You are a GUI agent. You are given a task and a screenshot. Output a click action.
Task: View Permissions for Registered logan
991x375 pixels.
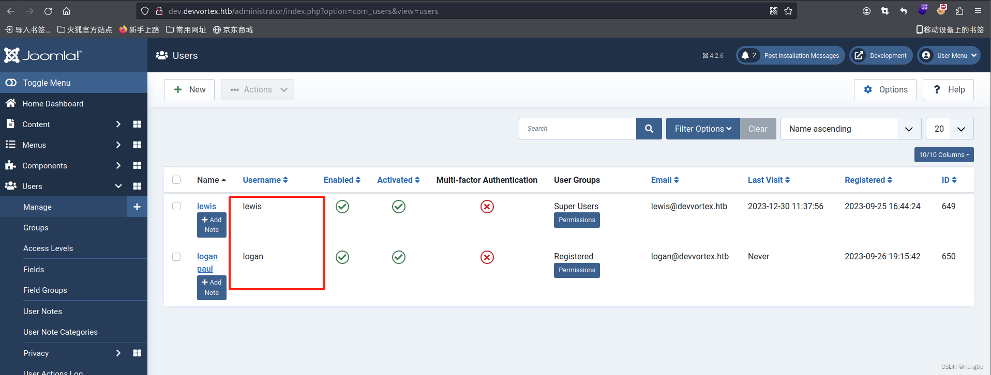(x=577, y=270)
